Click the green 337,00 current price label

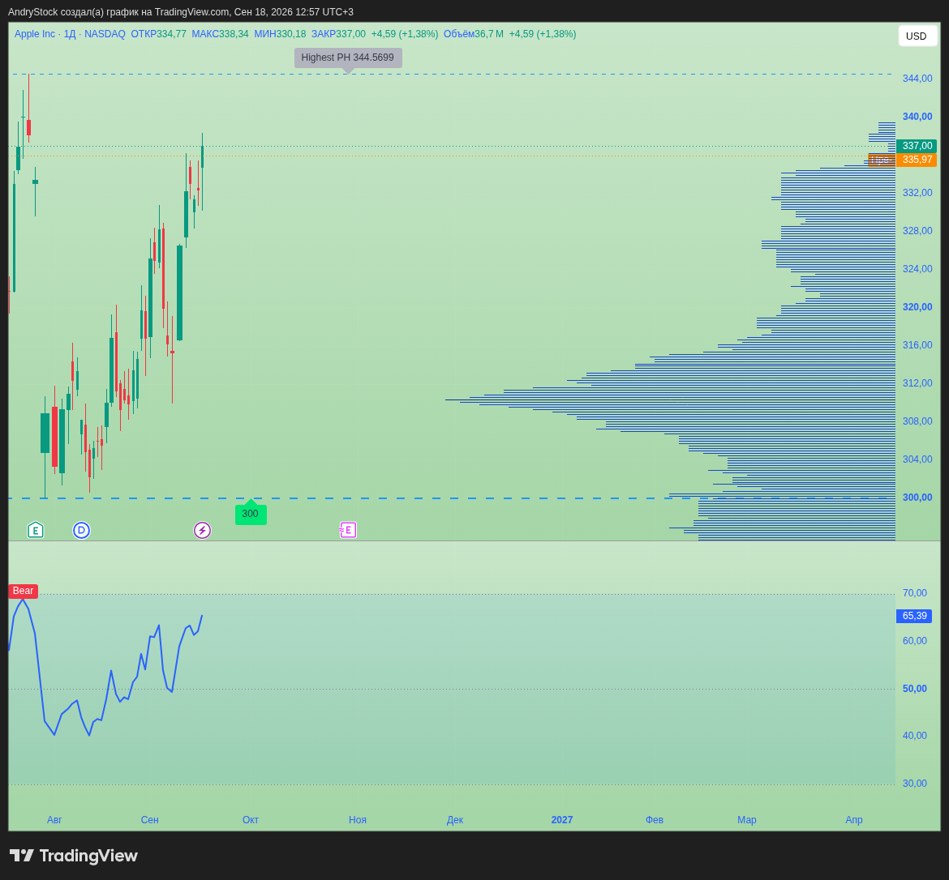tap(917, 146)
